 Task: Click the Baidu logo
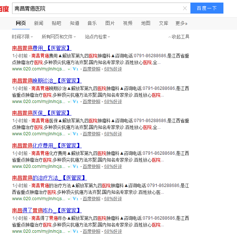pos(4,8)
